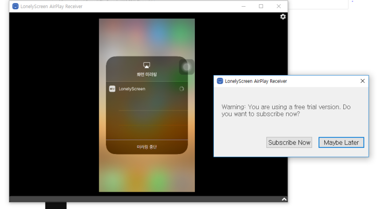Select LonelyScreen device in mirroring list
Screen dimensions: 382x209
pyautogui.click(x=147, y=89)
